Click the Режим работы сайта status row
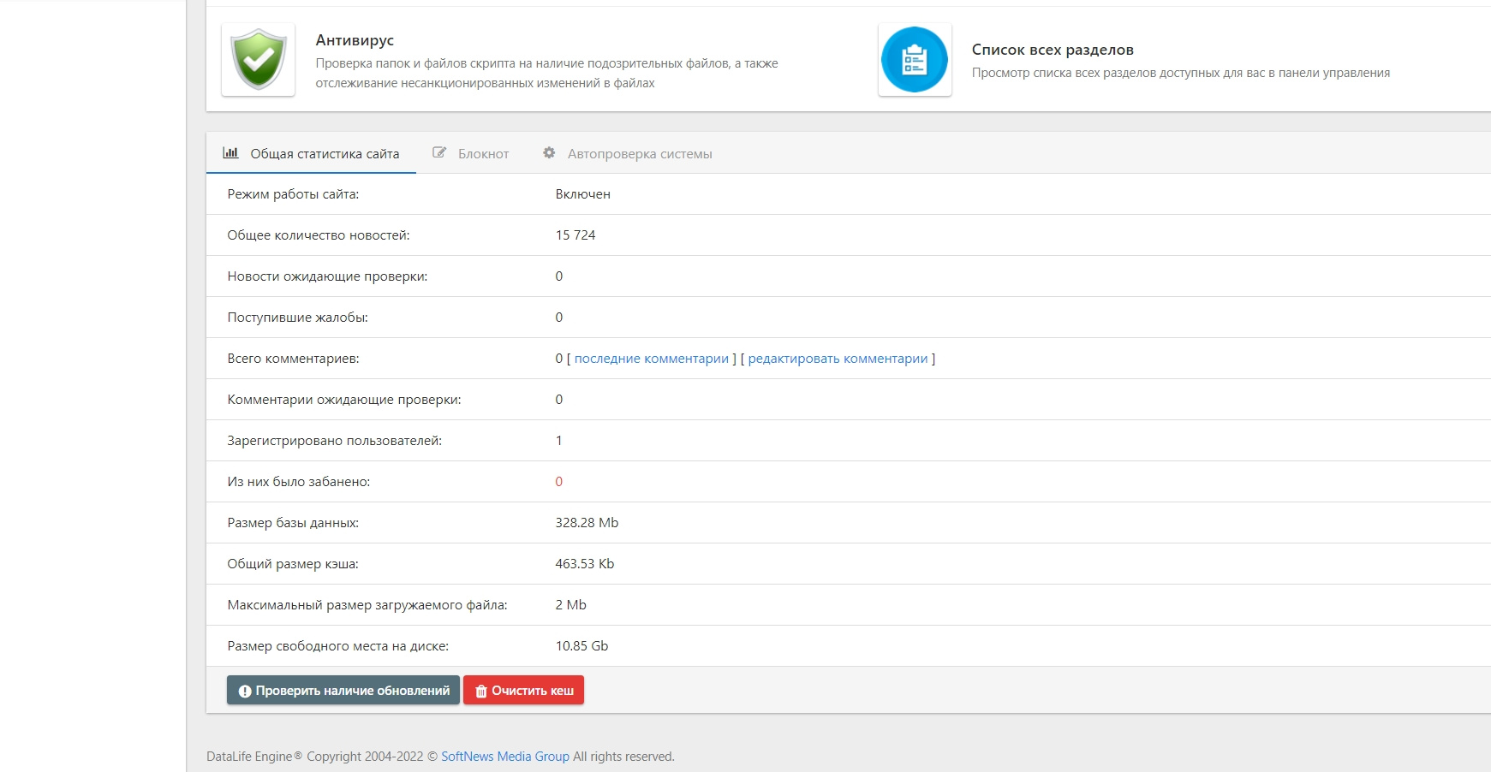 [x=849, y=194]
